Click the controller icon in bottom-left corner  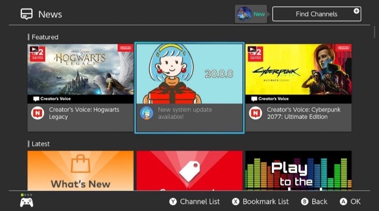coord(27,202)
